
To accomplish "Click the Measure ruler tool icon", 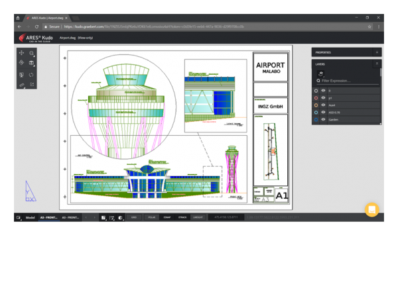I will pos(21,85).
